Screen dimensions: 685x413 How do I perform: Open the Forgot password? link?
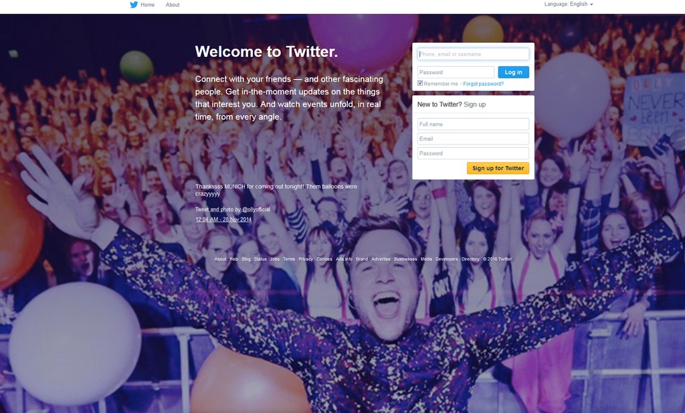pos(483,84)
